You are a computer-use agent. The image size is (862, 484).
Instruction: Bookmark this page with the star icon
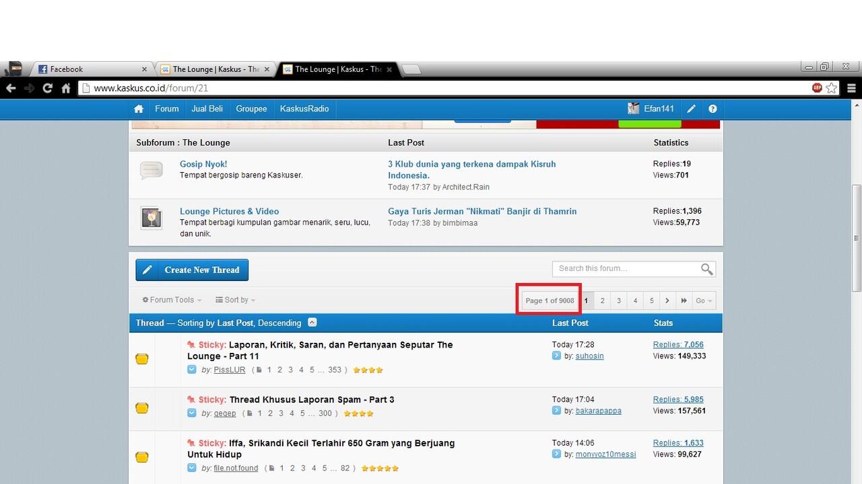(832, 88)
